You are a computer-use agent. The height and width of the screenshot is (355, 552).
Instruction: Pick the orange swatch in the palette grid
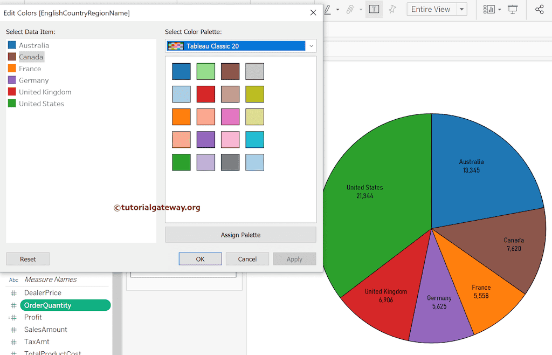coord(181,117)
